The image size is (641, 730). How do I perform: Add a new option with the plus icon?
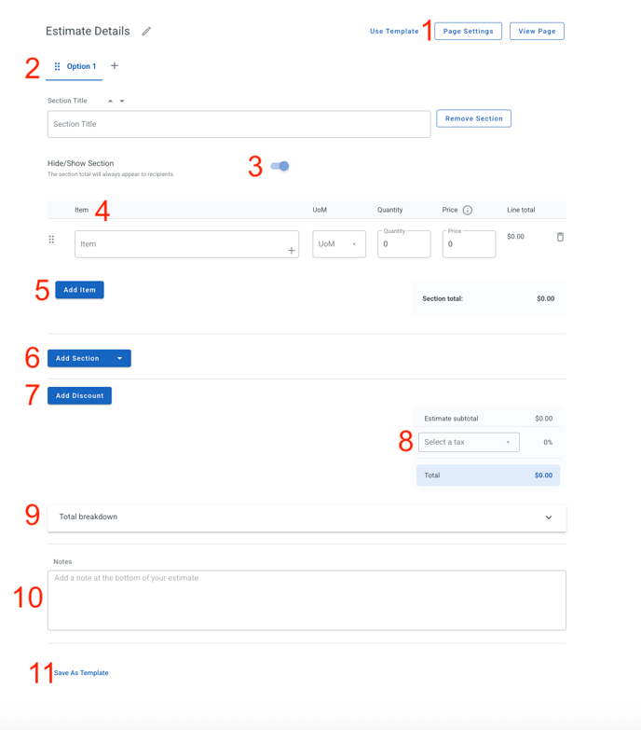(115, 65)
